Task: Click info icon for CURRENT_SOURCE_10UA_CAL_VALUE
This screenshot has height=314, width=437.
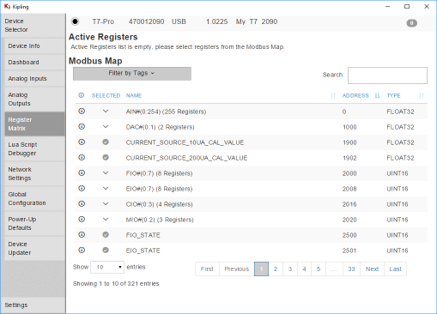Action: coord(82,142)
